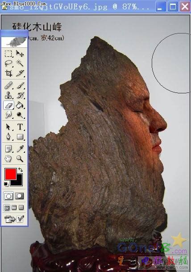Choose Standard Screen mode

(x=7, y=208)
